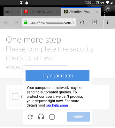The height and width of the screenshot is (128, 115).
Task: Open the tab switcher showing 4 tabs
Action: (x=95, y=22)
